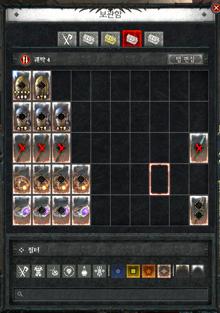Toggle the amulet jewelry filter icon
Viewport: 220px width, 313px height.
[54, 271]
